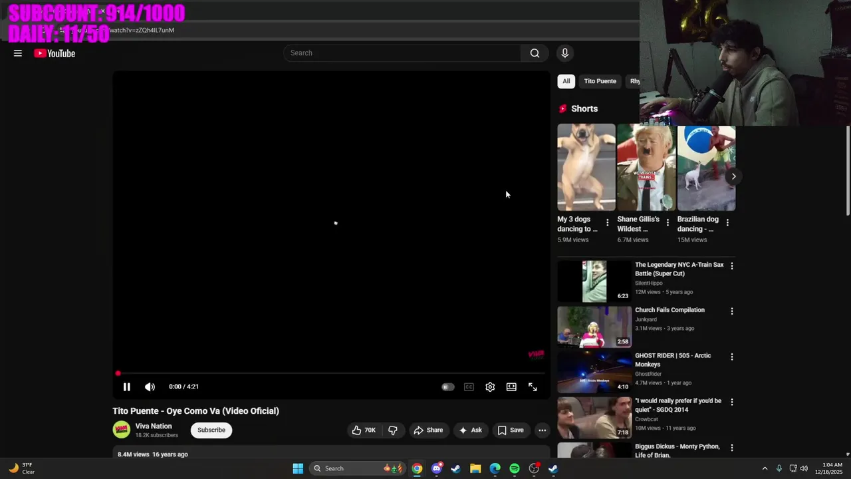
Task: Switch to theater mode
Action: click(511, 387)
